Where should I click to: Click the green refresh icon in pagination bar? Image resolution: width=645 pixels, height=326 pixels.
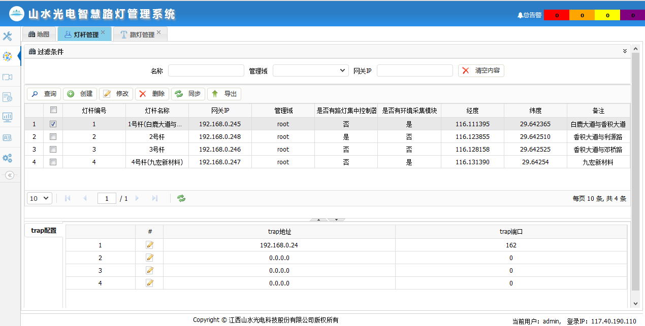pyautogui.click(x=181, y=198)
